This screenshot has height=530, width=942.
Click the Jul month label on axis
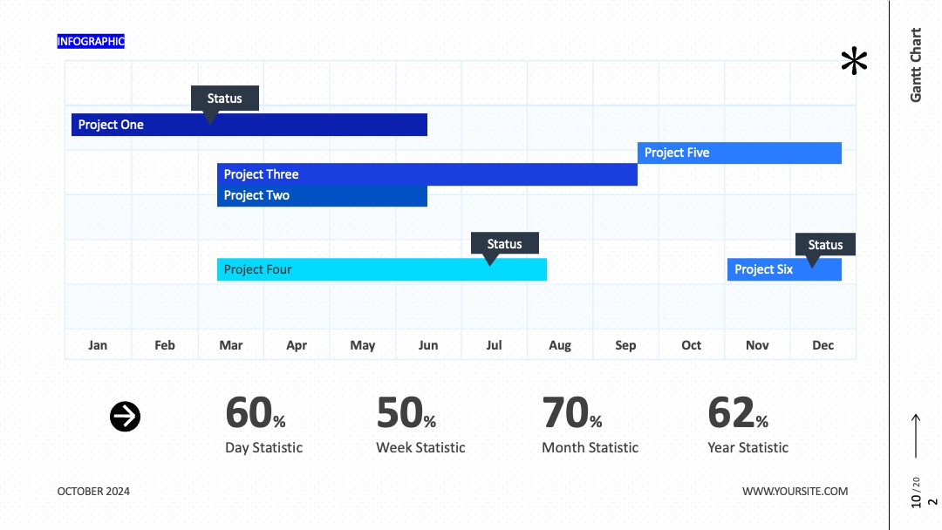click(494, 345)
